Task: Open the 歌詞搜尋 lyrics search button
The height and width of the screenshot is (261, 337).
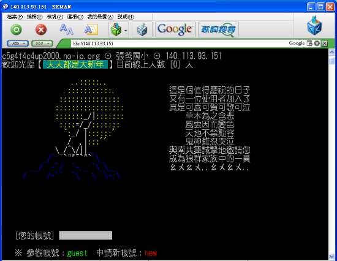Action: point(218,29)
